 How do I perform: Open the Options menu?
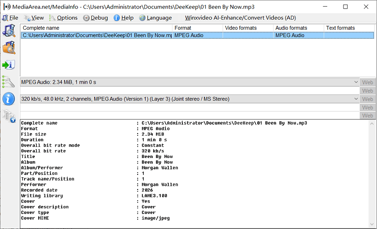point(64,18)
